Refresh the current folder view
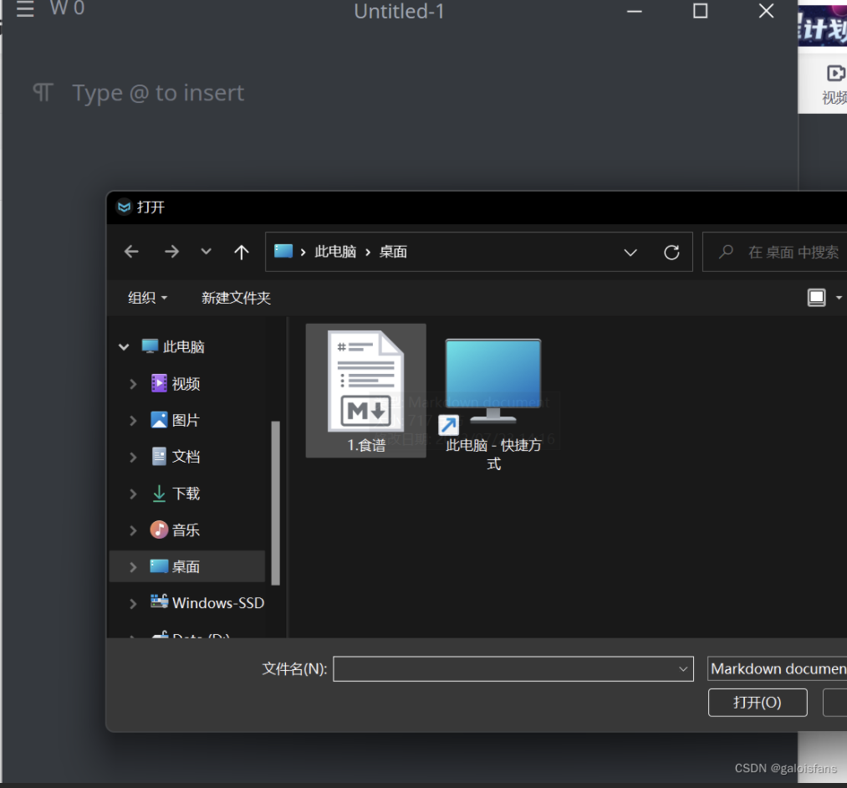The height and width of the screenshot is (788, 847). point(671,252)
